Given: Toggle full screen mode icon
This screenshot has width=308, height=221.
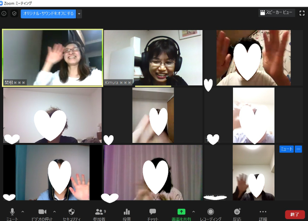Looking at the screenshot, I should click(302, 13).
